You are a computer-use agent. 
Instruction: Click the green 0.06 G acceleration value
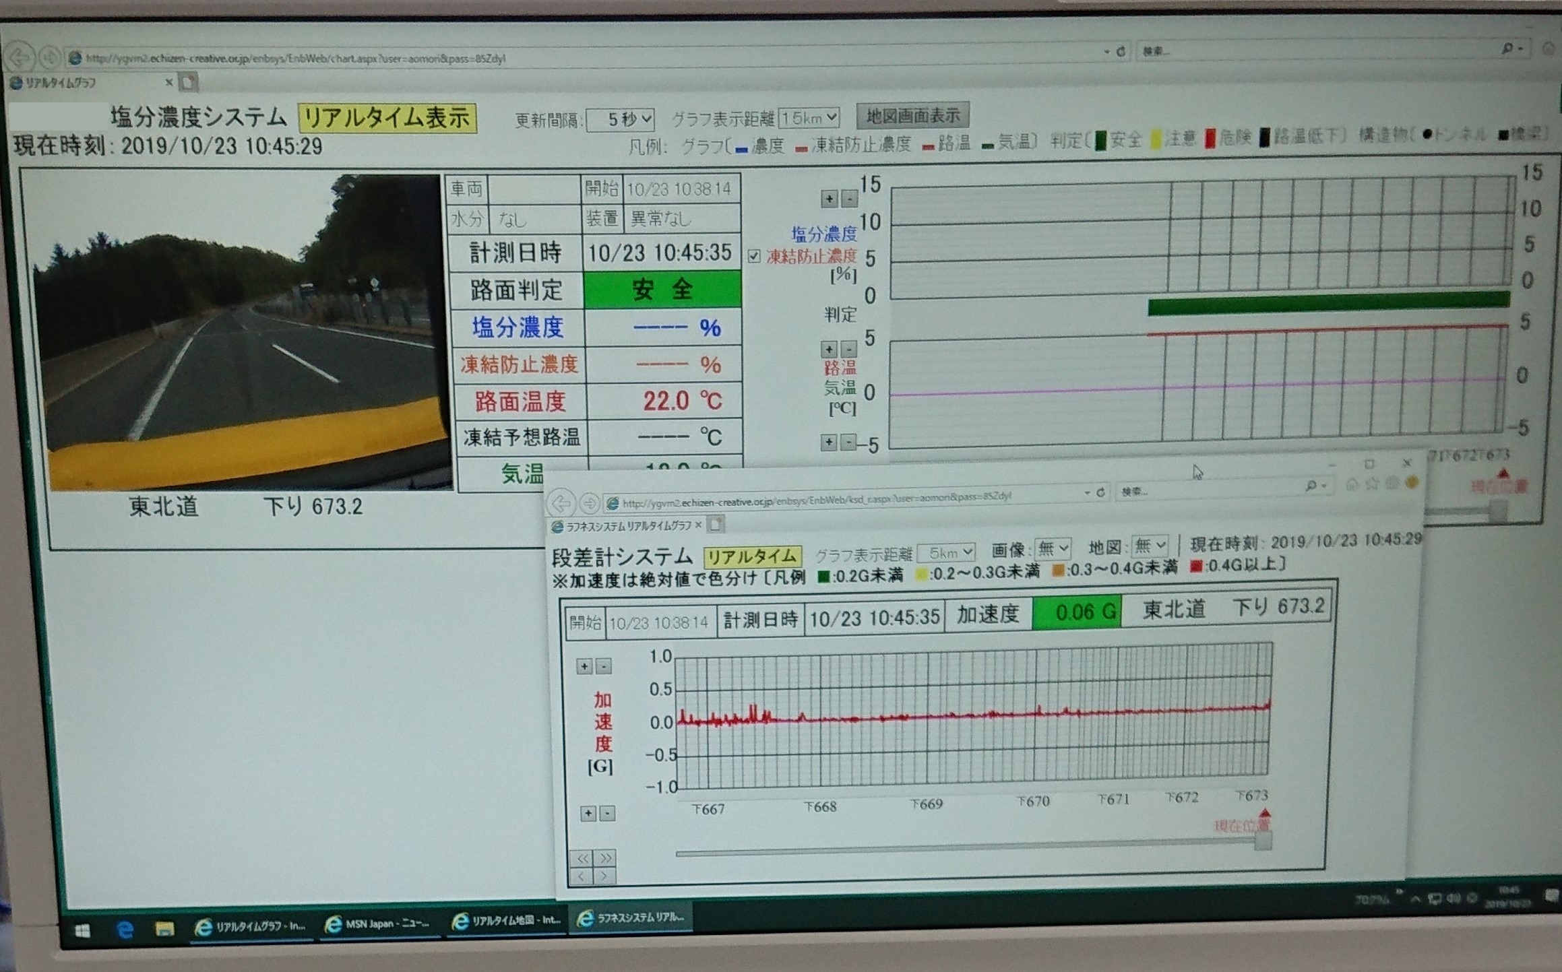pos(1076,612)
